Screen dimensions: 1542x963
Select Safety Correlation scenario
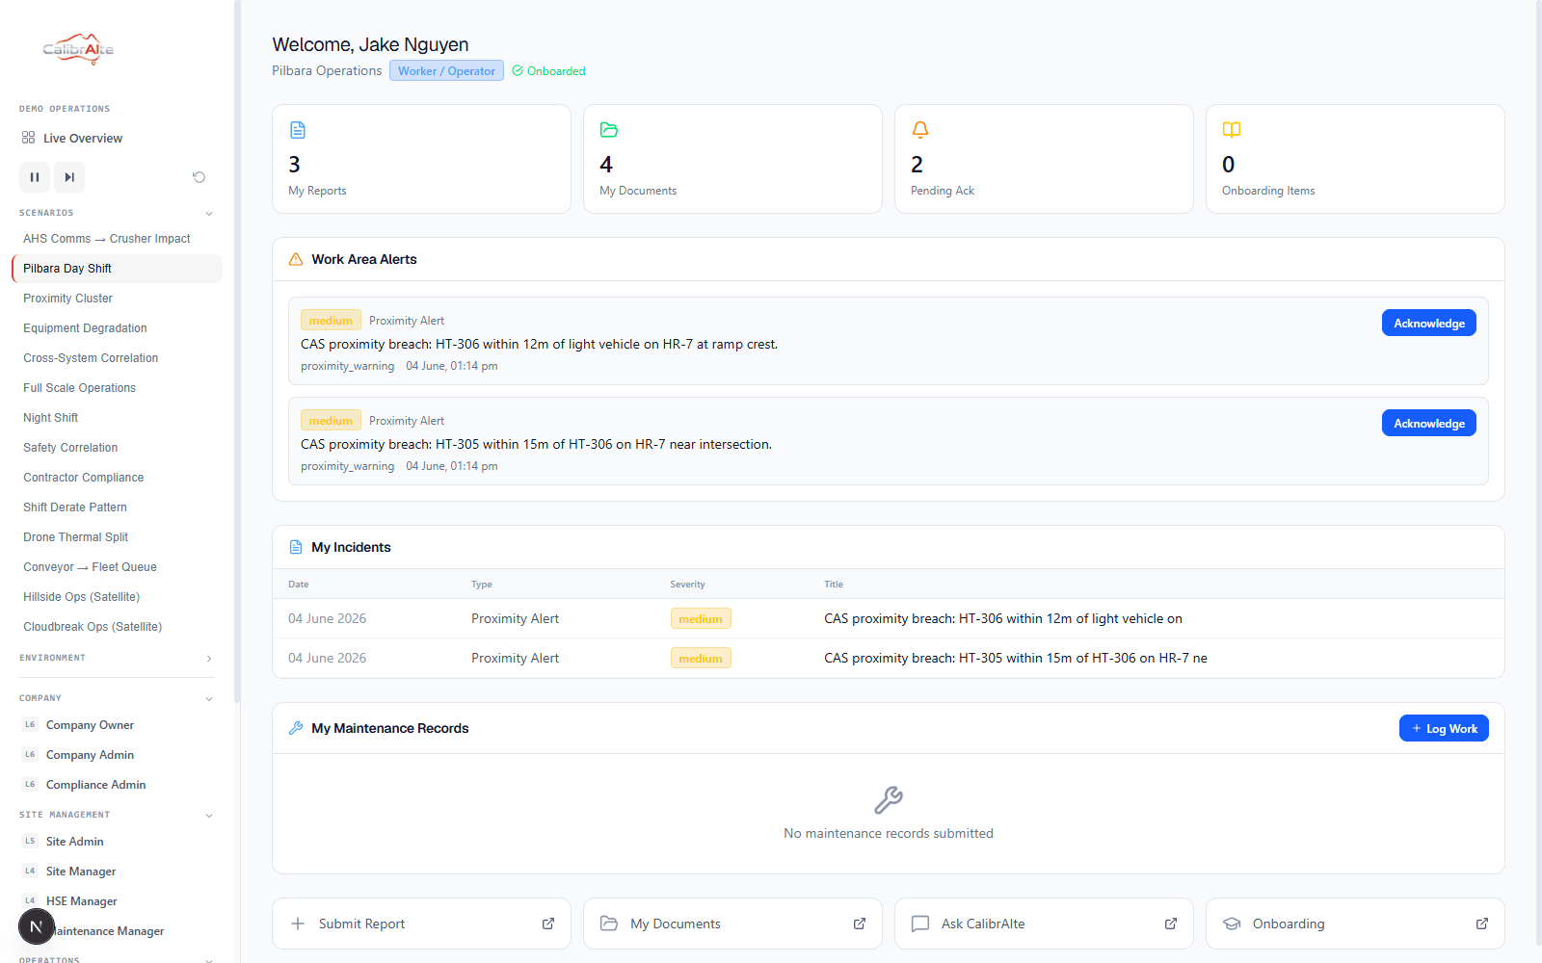[x=117, y=448]
